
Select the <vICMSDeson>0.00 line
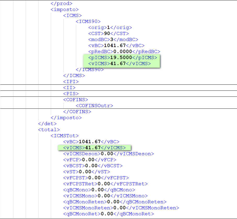[x=109, y=154]
